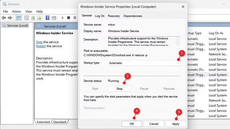Screen dimensions: 230x129
Task: Click the Running service status text
Action: (x=113, y=81)
